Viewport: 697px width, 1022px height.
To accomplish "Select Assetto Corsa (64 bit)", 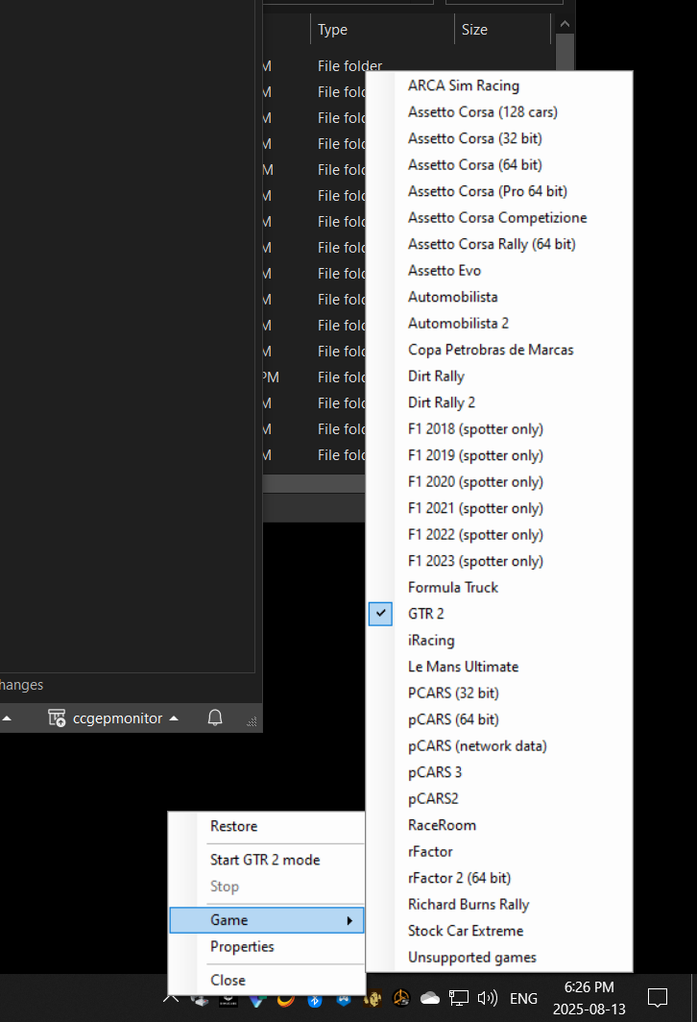I will (499, 165).
